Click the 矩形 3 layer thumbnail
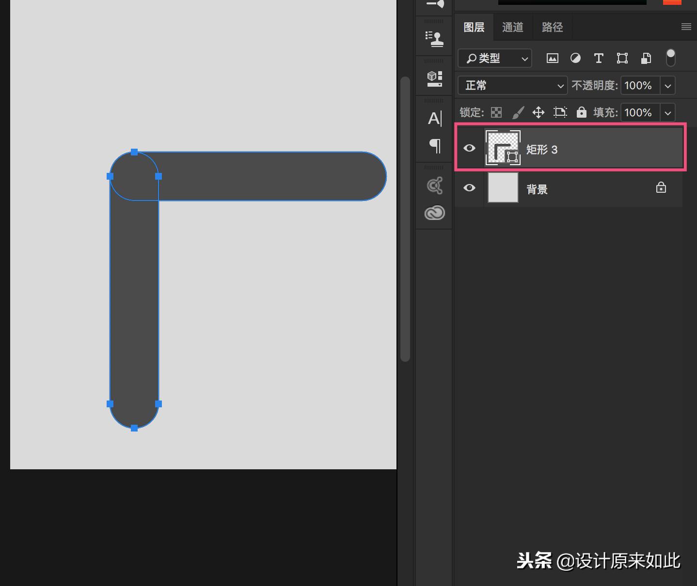 pyautogui.click(x=503, y=148)
